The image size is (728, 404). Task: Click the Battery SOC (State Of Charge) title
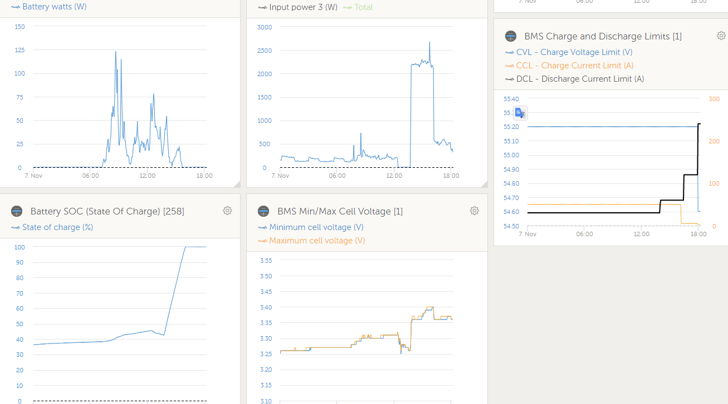click(107, 211)
